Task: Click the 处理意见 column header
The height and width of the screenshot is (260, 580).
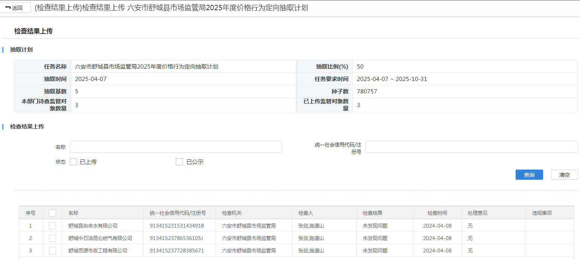Action: 494,213
